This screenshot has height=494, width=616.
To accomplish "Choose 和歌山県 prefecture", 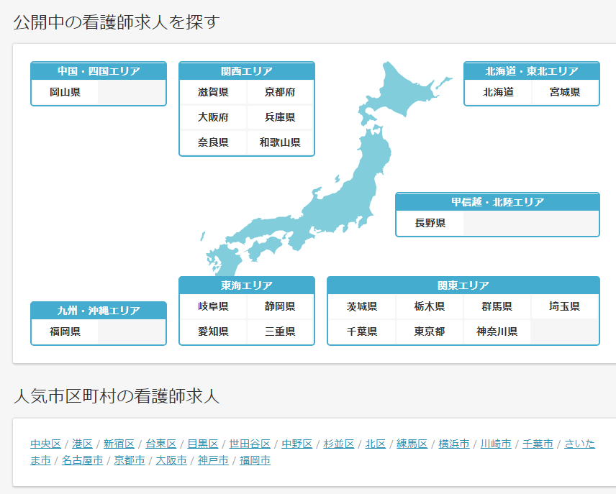I will pyautogui.click(x=280, y=142).
